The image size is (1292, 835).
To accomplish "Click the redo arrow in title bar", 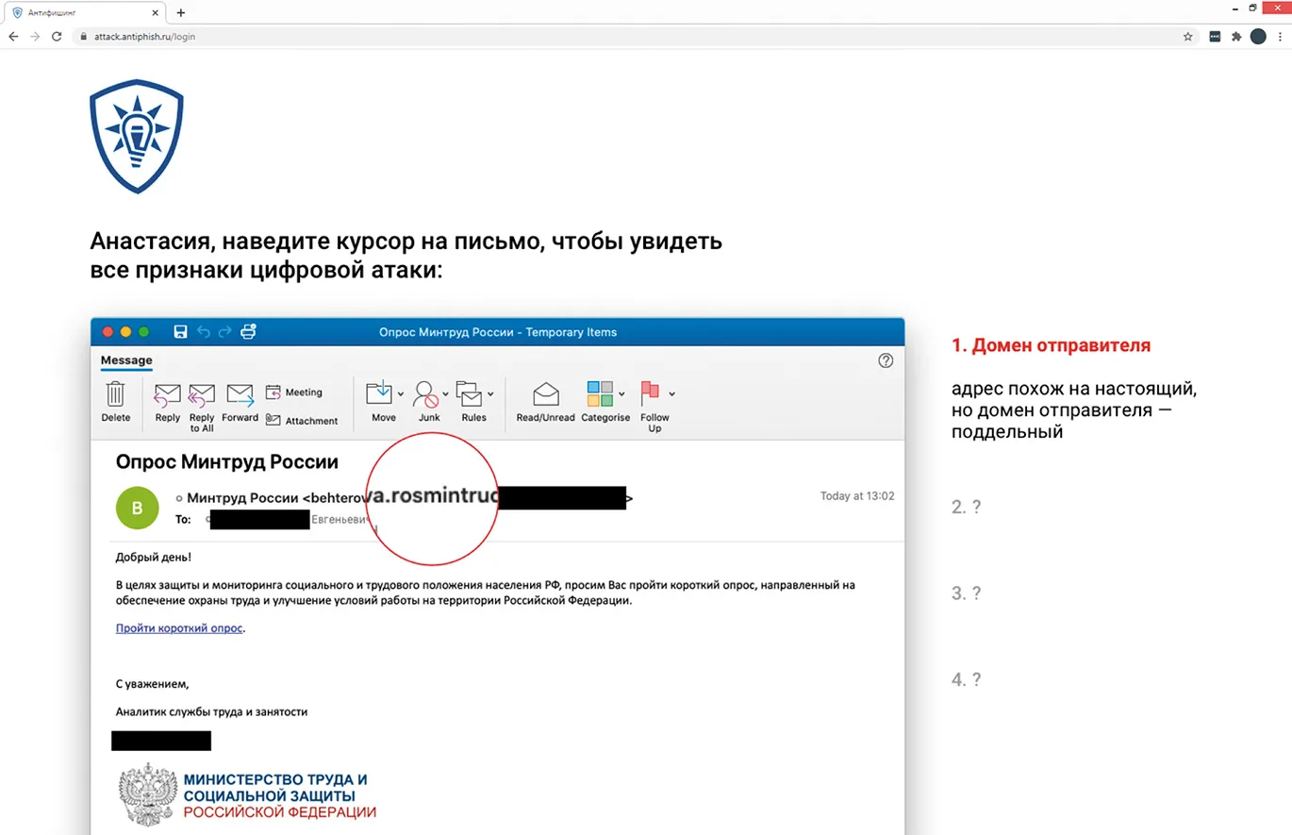I will [225, 331].
